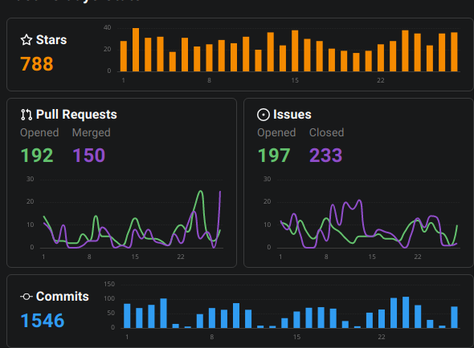Click the Opened label under Pull Requests

click(x=39, y=133)
